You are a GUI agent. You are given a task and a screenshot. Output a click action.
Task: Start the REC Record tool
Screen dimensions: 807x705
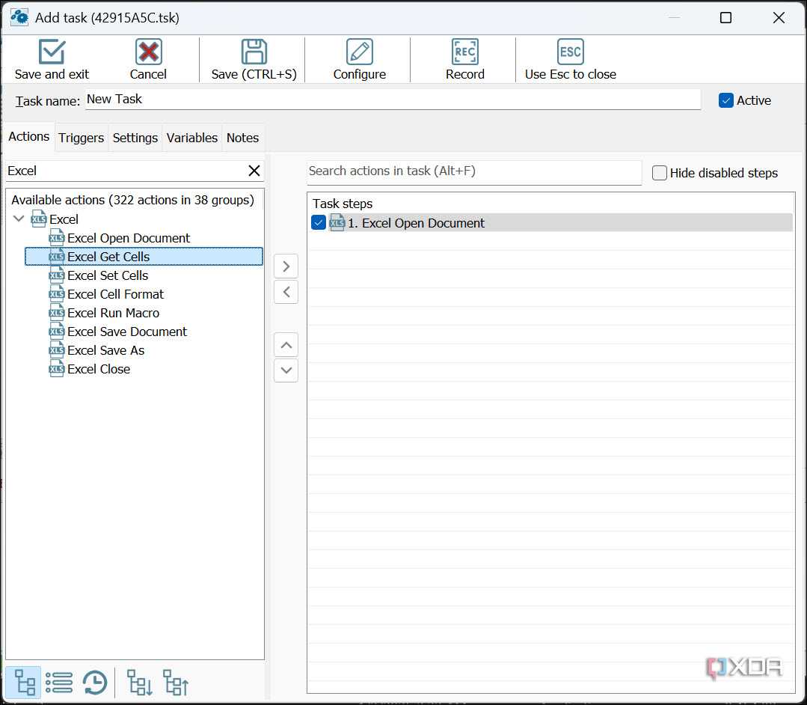pyautogui.click(x=464, y=52)
